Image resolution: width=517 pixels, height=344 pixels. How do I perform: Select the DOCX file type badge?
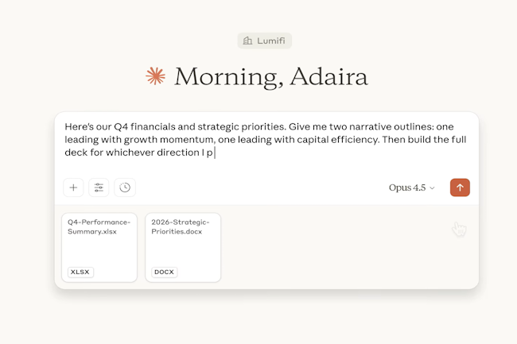[164, 272]
